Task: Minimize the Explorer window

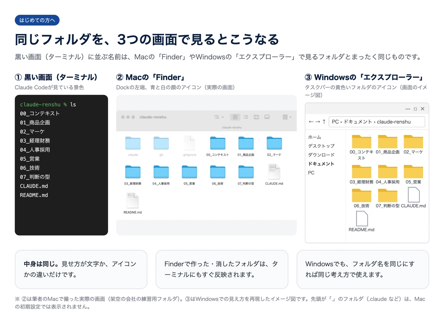Action: (x=408, y=109)
